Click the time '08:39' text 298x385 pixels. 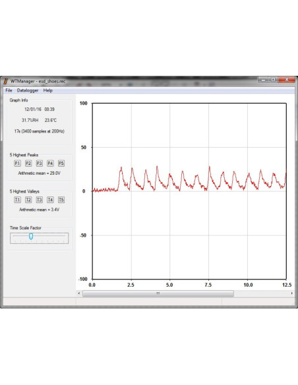click(49, 109)
